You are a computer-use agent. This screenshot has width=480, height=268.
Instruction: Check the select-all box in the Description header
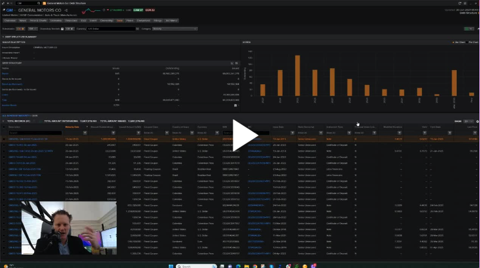(x=4, y=127)
